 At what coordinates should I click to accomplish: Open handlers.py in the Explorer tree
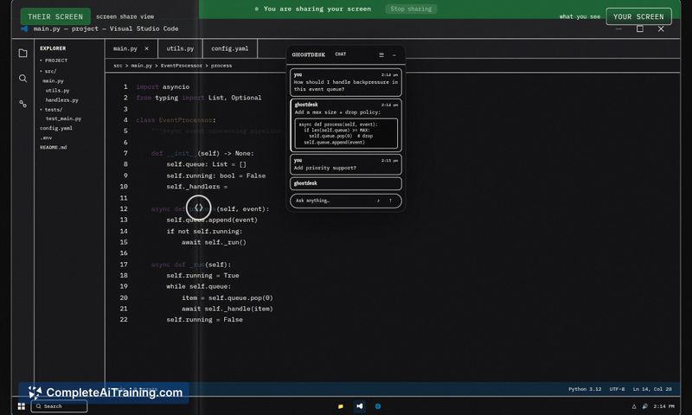click(61, 100)
